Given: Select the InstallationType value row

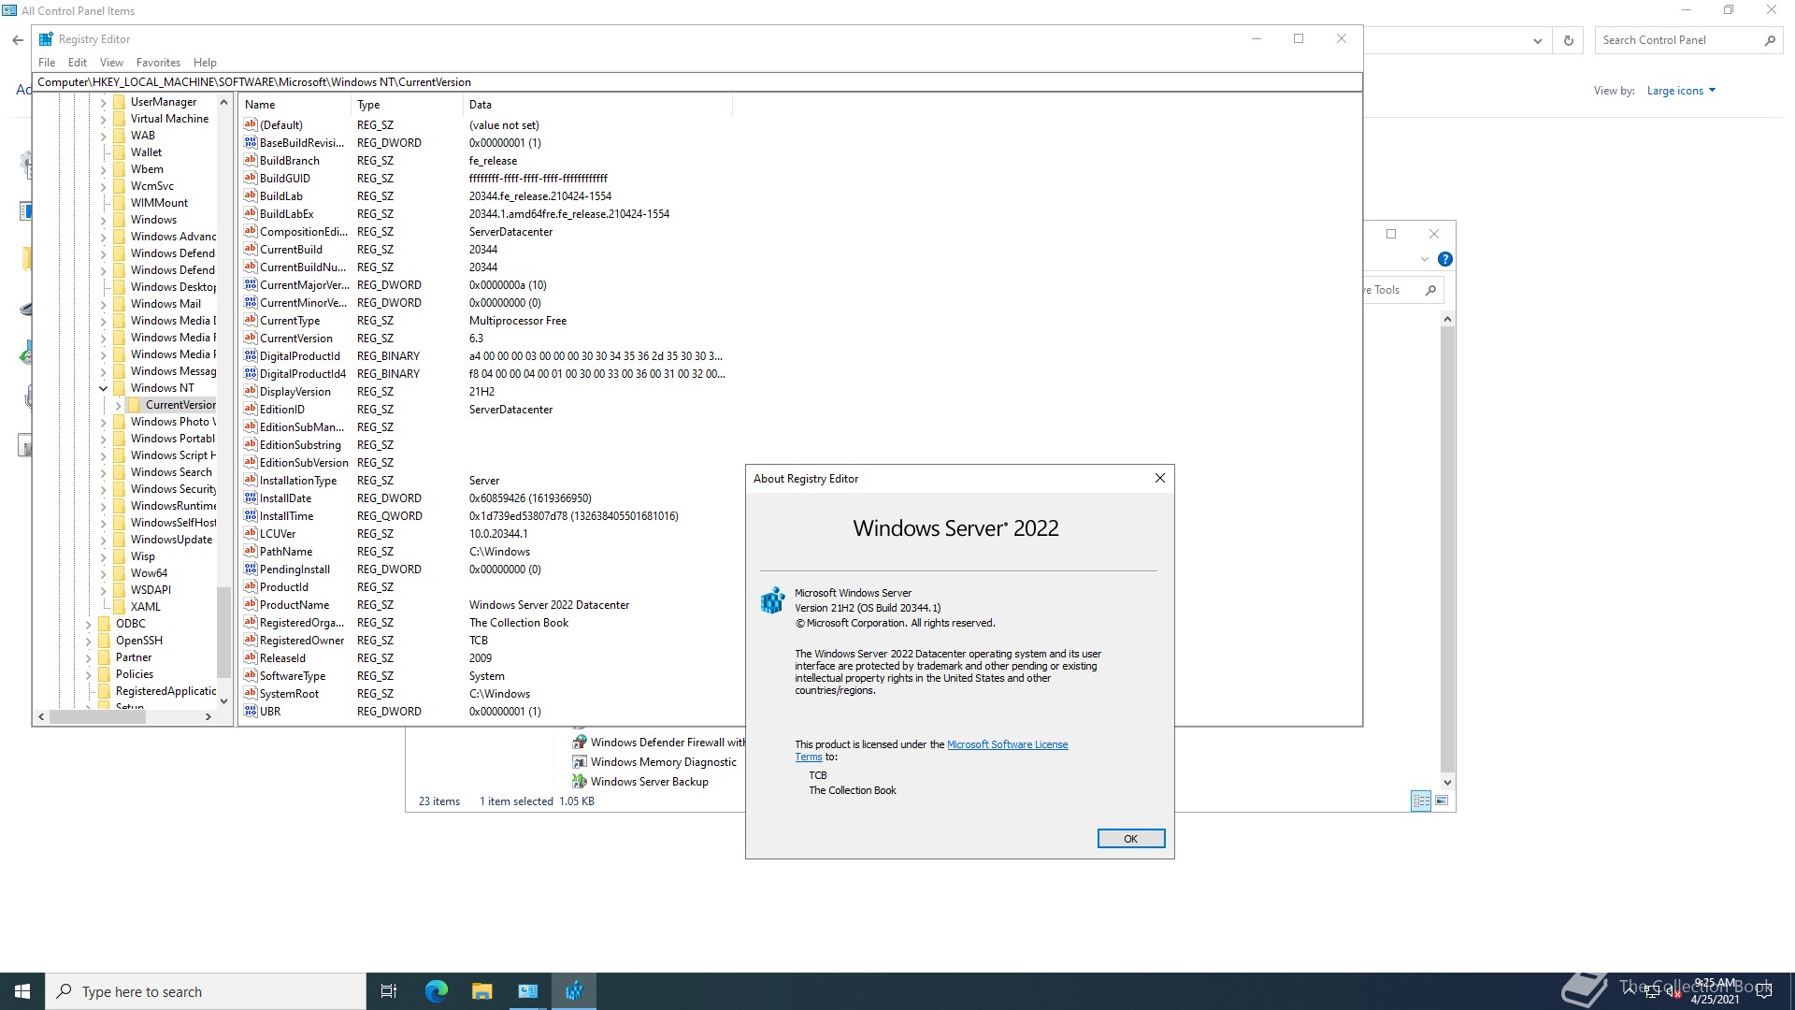Looking at the screenshot, I should pos(486,481).
